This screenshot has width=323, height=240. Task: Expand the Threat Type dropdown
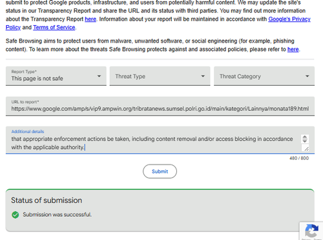[x=160, y=76]
